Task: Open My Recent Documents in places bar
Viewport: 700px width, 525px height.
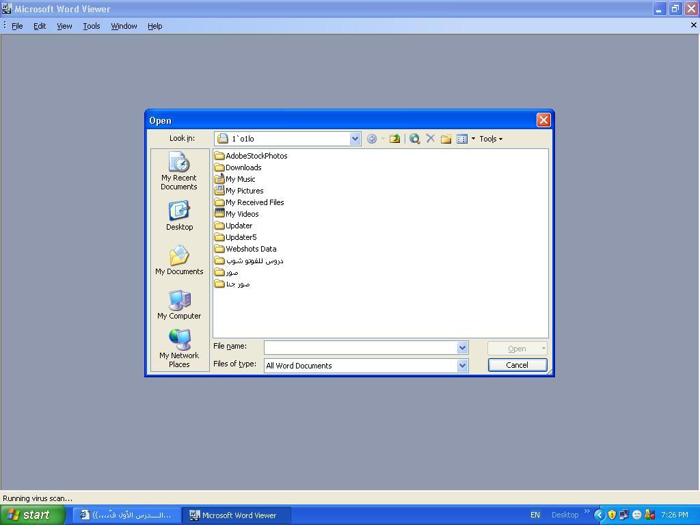Action: coord(179,171)
